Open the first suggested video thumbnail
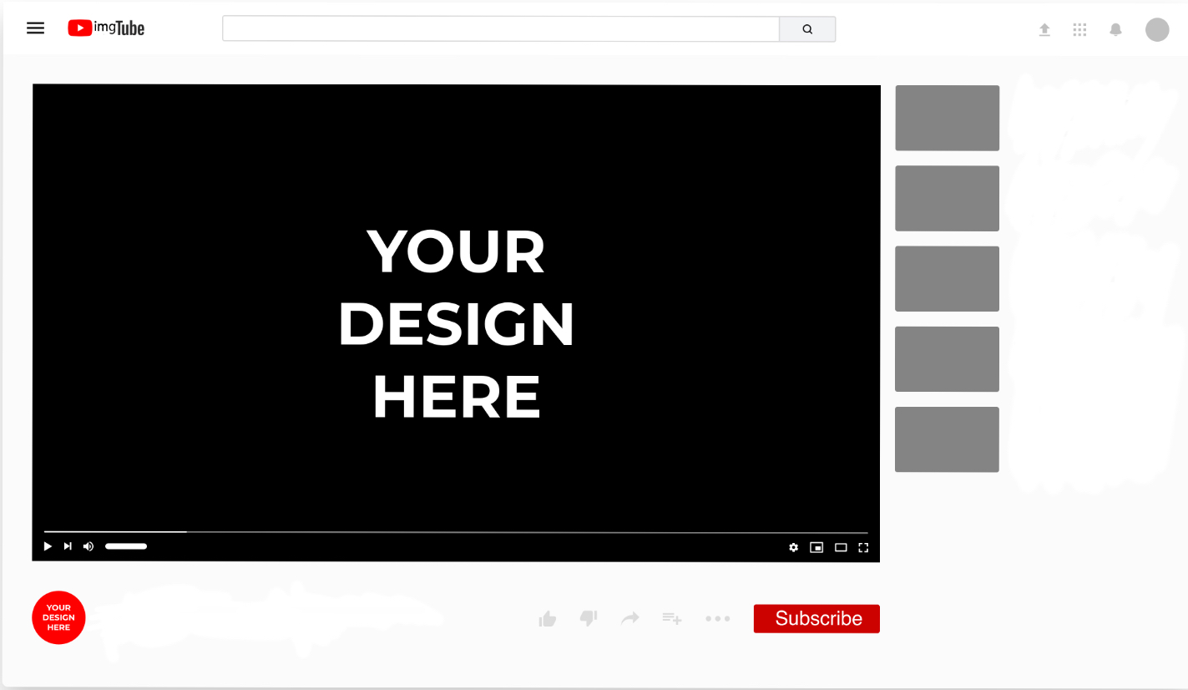Viewport: 1188px width, 690px height. (x=947, y=118)
